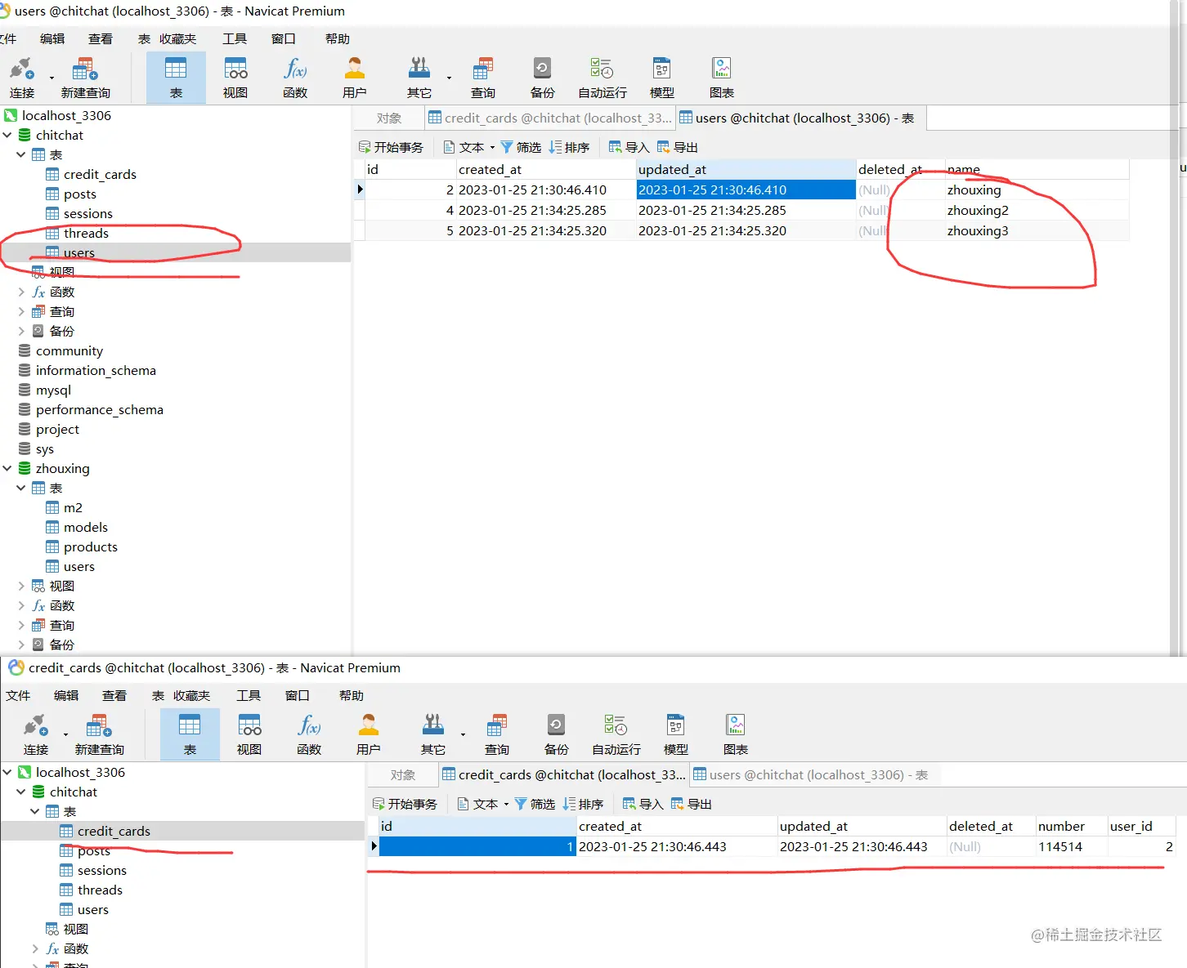Click Export button in lower credit_cards window
Viewport: 1187px width, 968px height.
click(x=692, y=804)
